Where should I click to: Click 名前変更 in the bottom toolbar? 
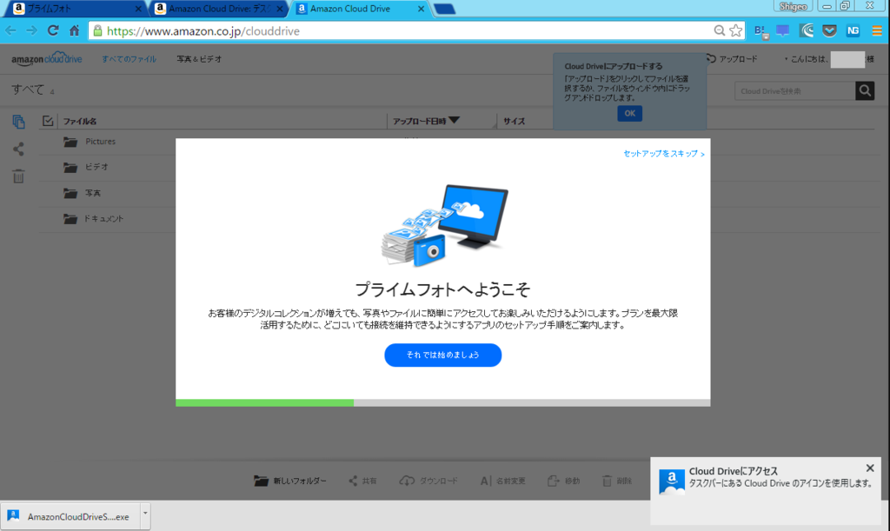502,481
